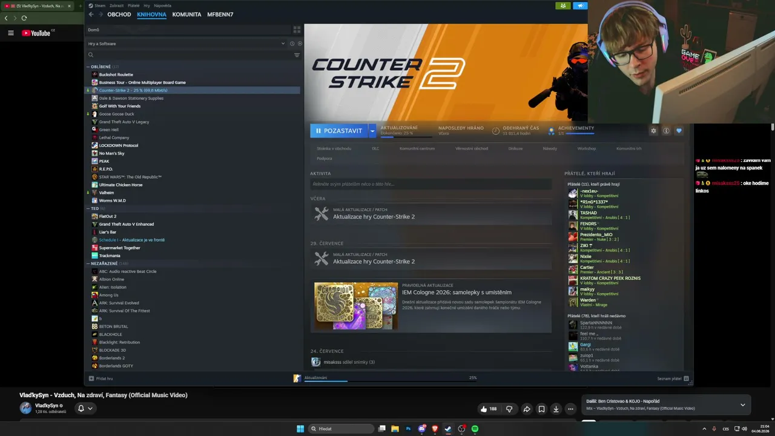775x436 pixels.
Task: Reload the browser page
Action: pos(24,18)
